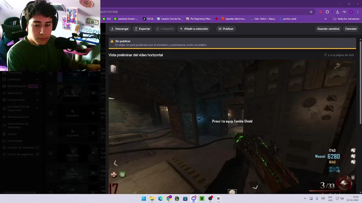
Task: Bookmark this page with the star icon
Action: pos(311,12)
